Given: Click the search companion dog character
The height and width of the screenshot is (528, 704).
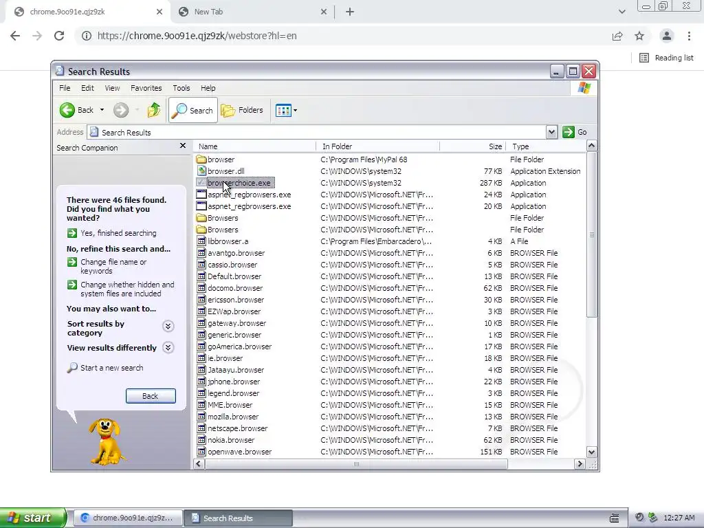Looking at the screenshot, I should click(x=106, y=442).
